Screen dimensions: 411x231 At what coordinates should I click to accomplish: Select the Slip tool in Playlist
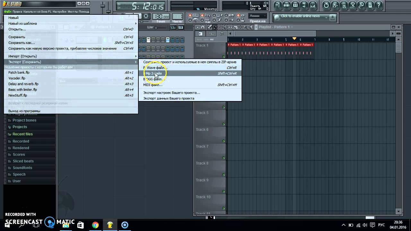(230, 27)
